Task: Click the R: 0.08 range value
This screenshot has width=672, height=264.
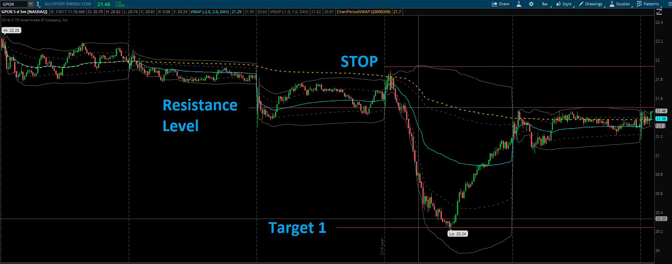Action: coord(164,12)
